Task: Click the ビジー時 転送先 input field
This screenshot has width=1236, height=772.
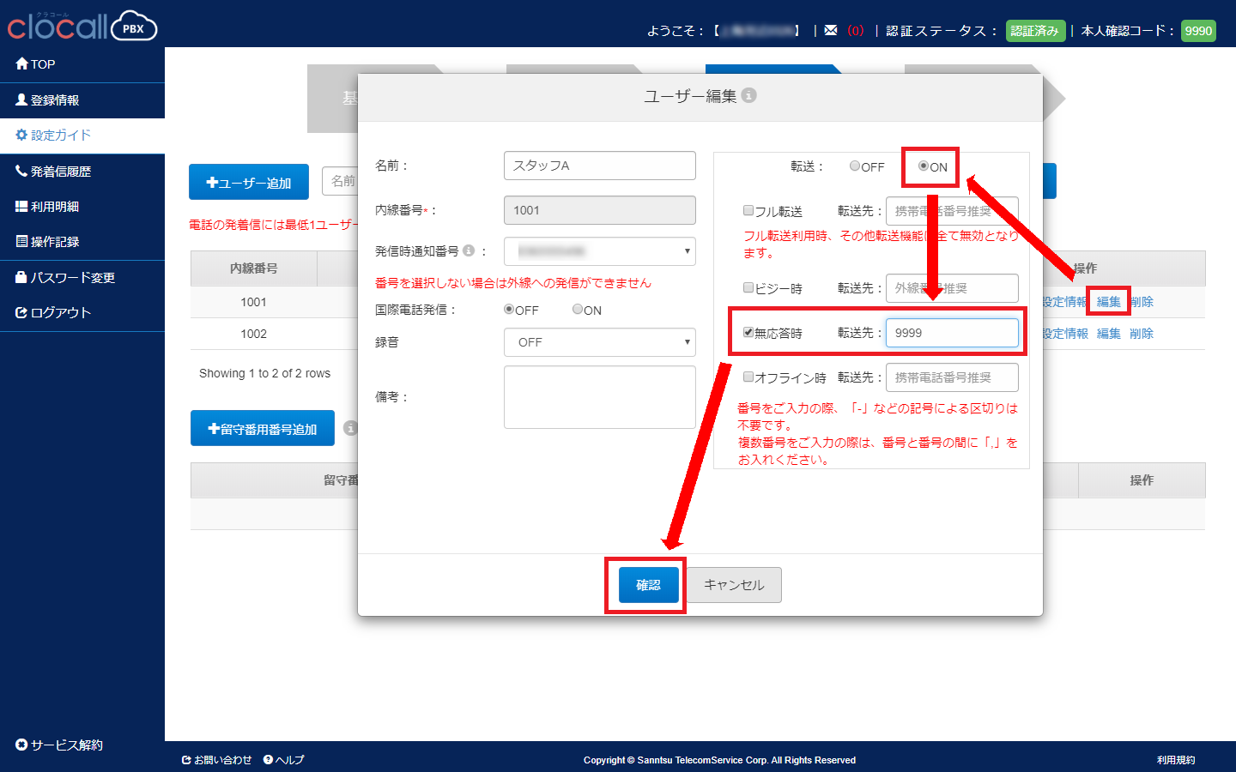Action: pyautogui.click(x=952, y=288)
